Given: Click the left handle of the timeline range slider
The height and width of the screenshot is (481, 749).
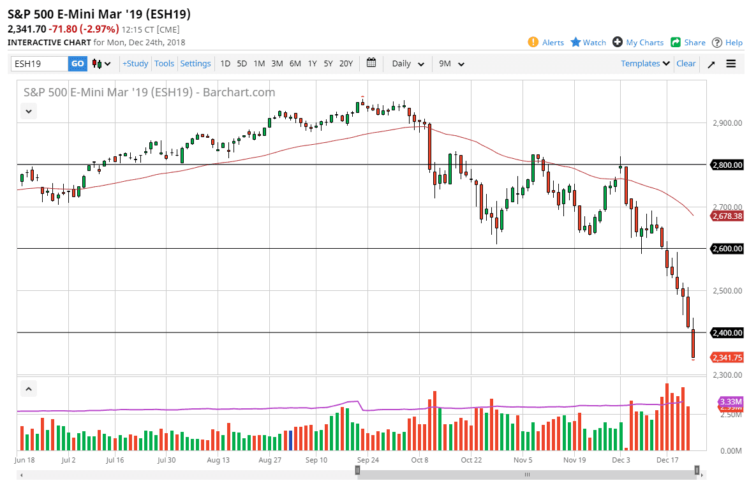Looking at the screenshot, I should point(358,471).
